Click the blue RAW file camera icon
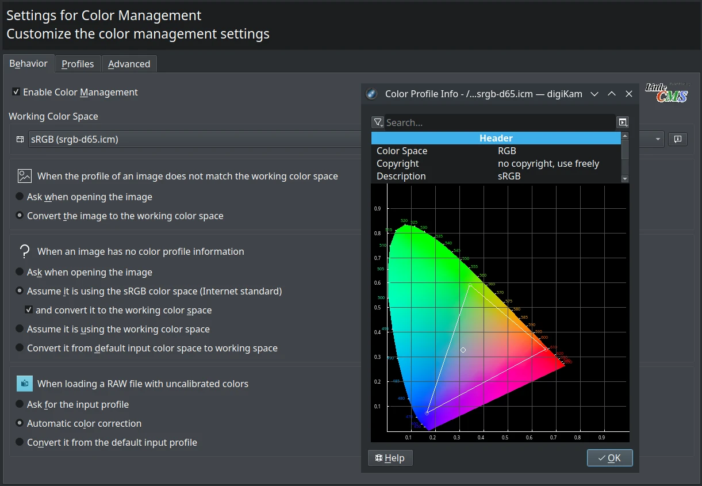The height and width of the screenshot is (486, 702). click(24, 383)
